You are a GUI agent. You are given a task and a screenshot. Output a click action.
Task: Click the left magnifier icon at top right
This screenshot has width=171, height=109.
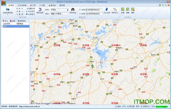pos(163,5)
